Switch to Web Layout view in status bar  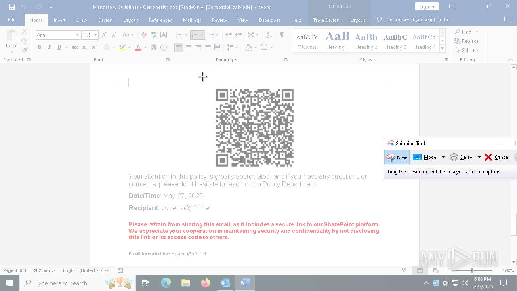(436, 270)
